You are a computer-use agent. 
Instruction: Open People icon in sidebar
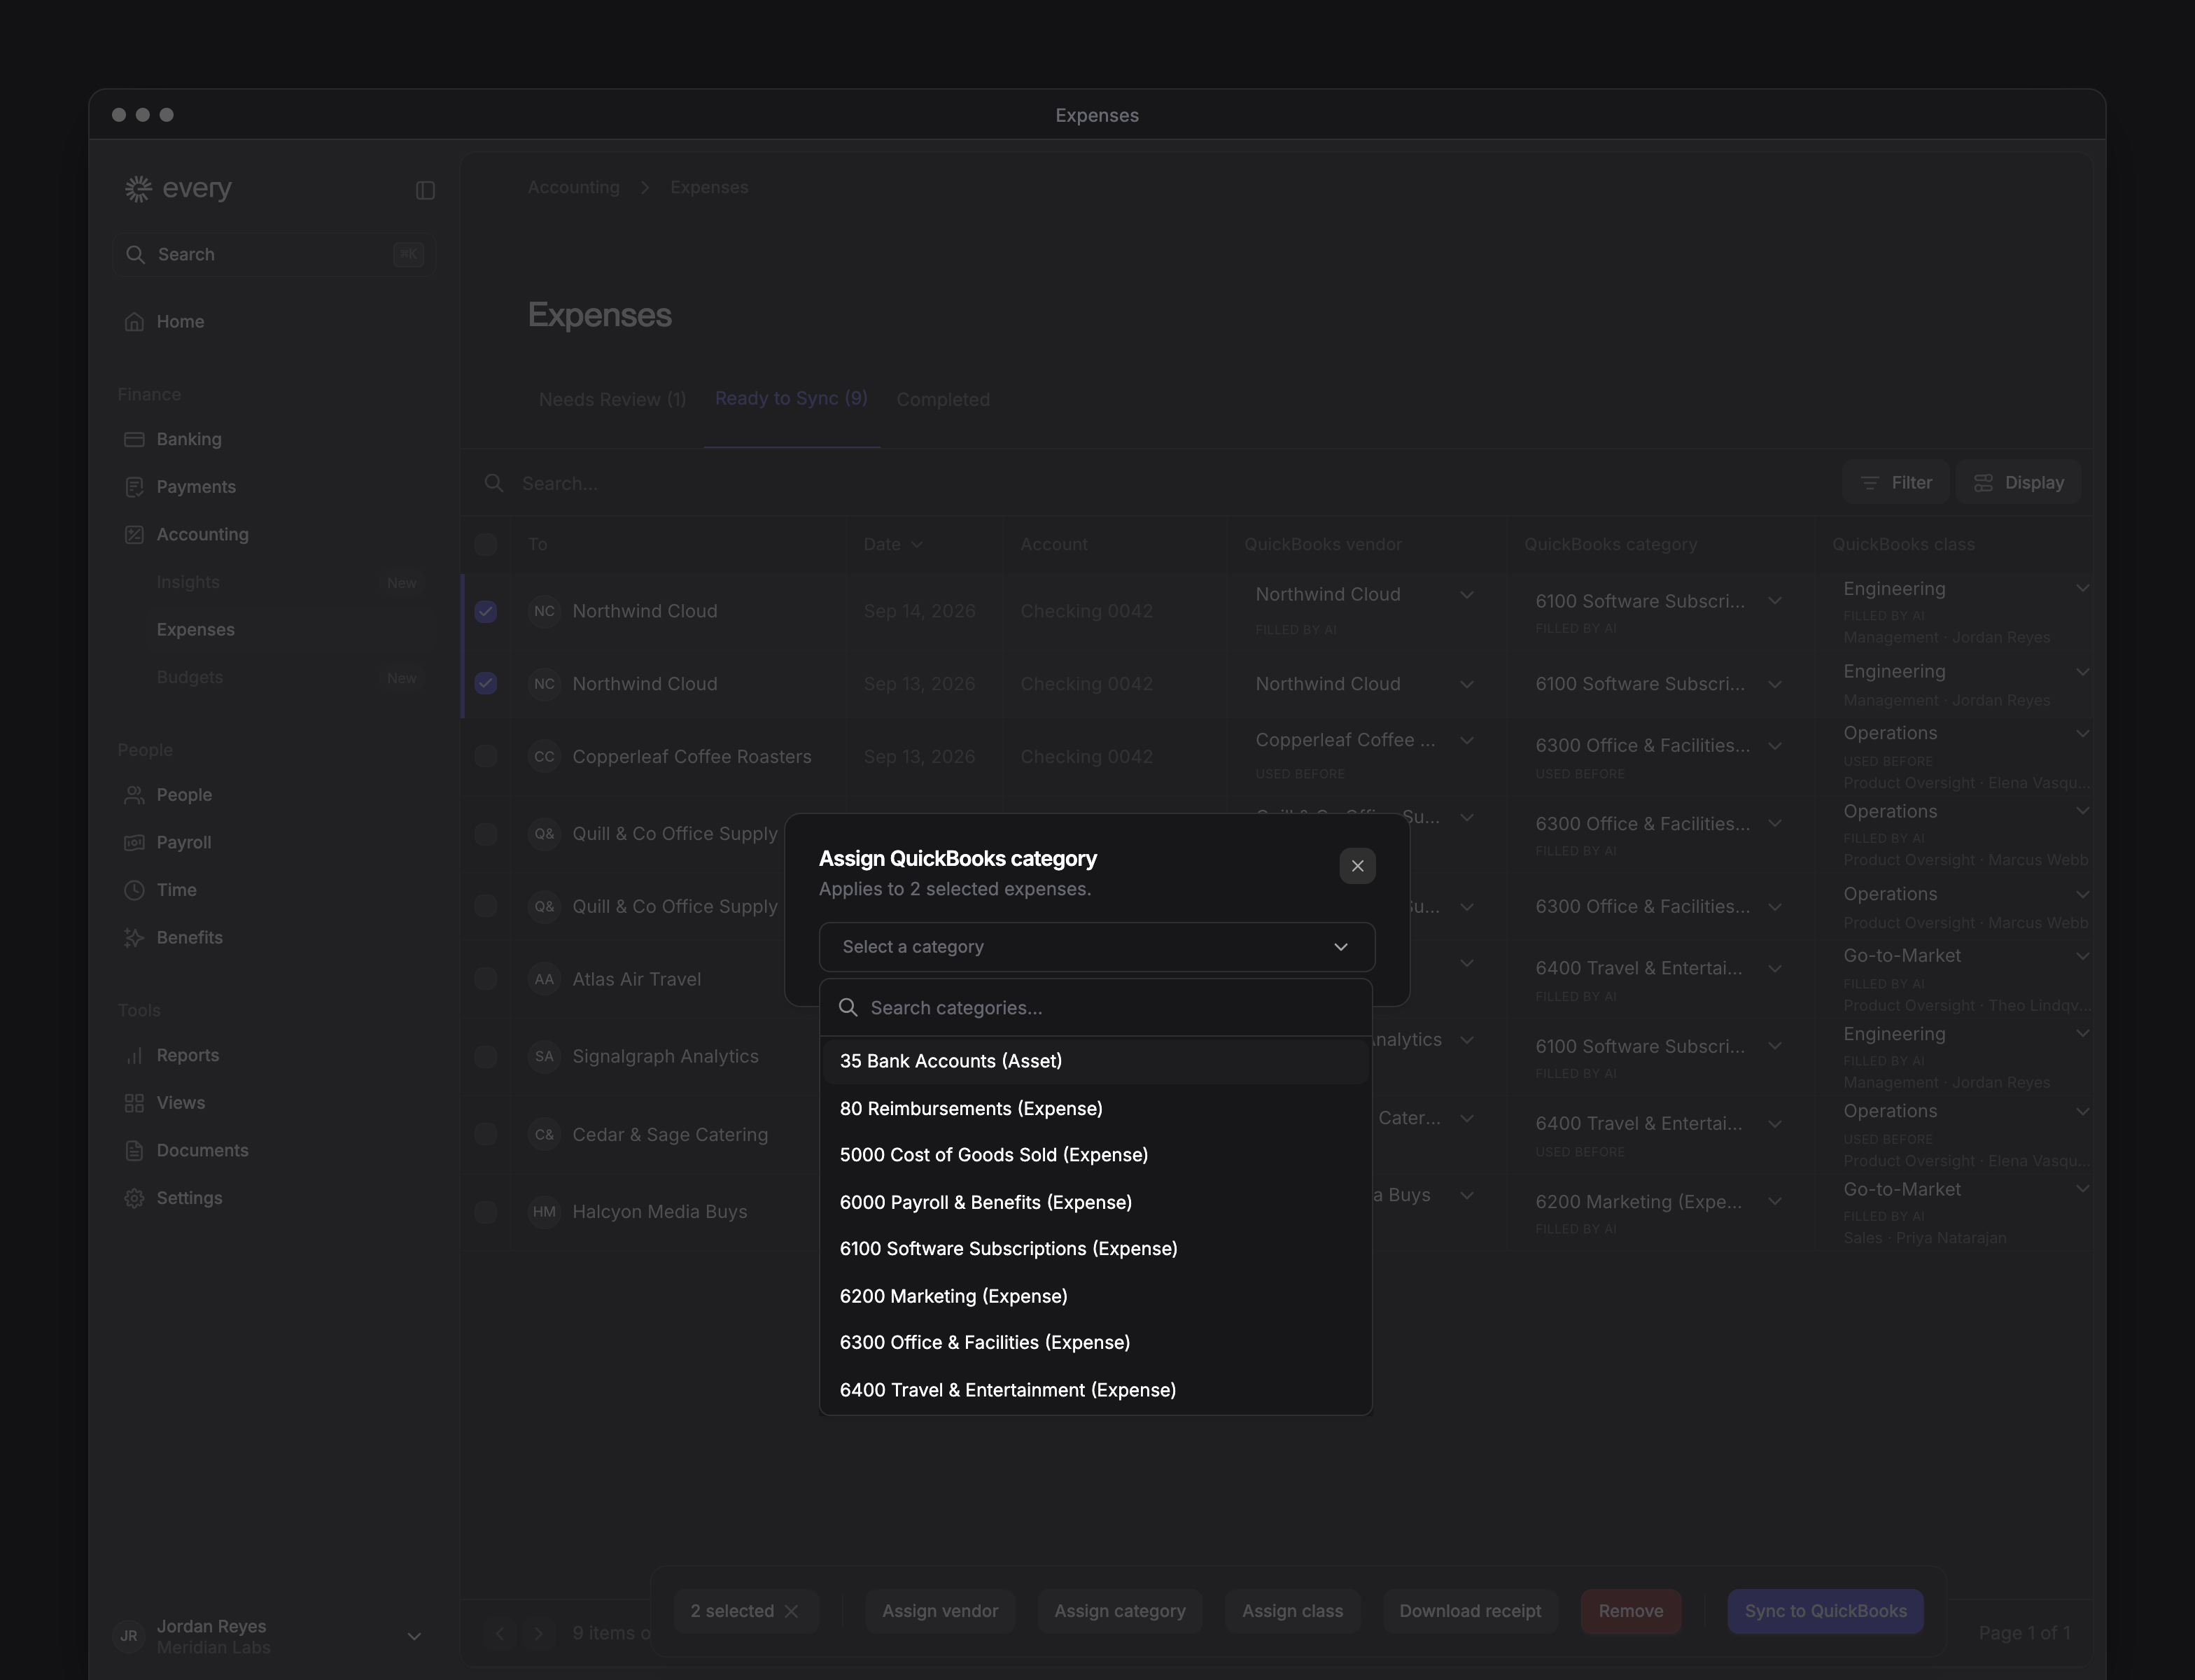tap(134, 795)
